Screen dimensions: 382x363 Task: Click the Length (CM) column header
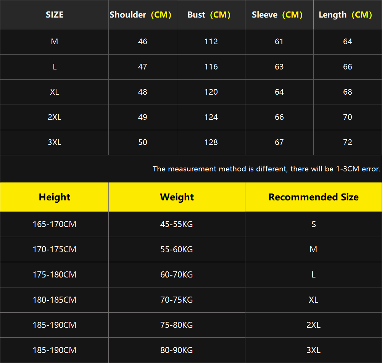345,15
